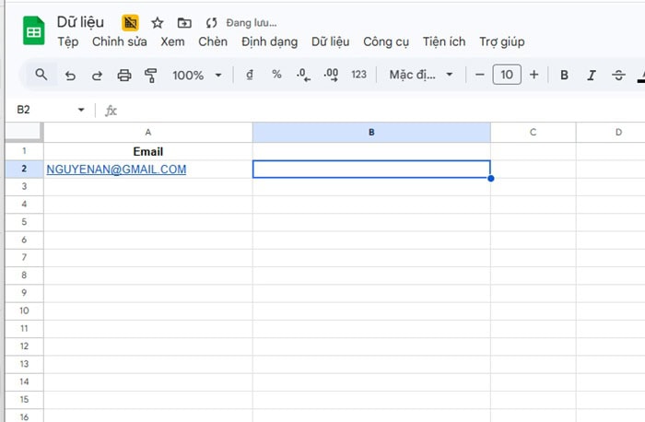This screenshot has width=645, height=422.
Task: Open the name box dropdown arrow
Action: [x=81, y=110]
